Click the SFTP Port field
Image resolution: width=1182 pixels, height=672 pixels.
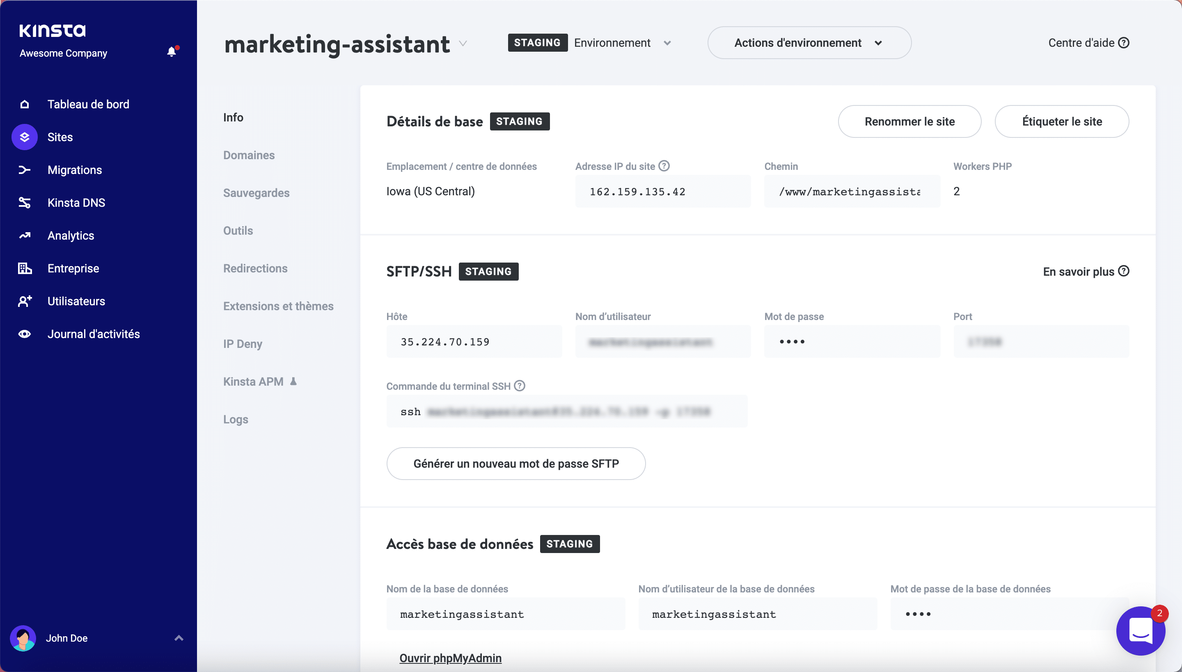1041,341
